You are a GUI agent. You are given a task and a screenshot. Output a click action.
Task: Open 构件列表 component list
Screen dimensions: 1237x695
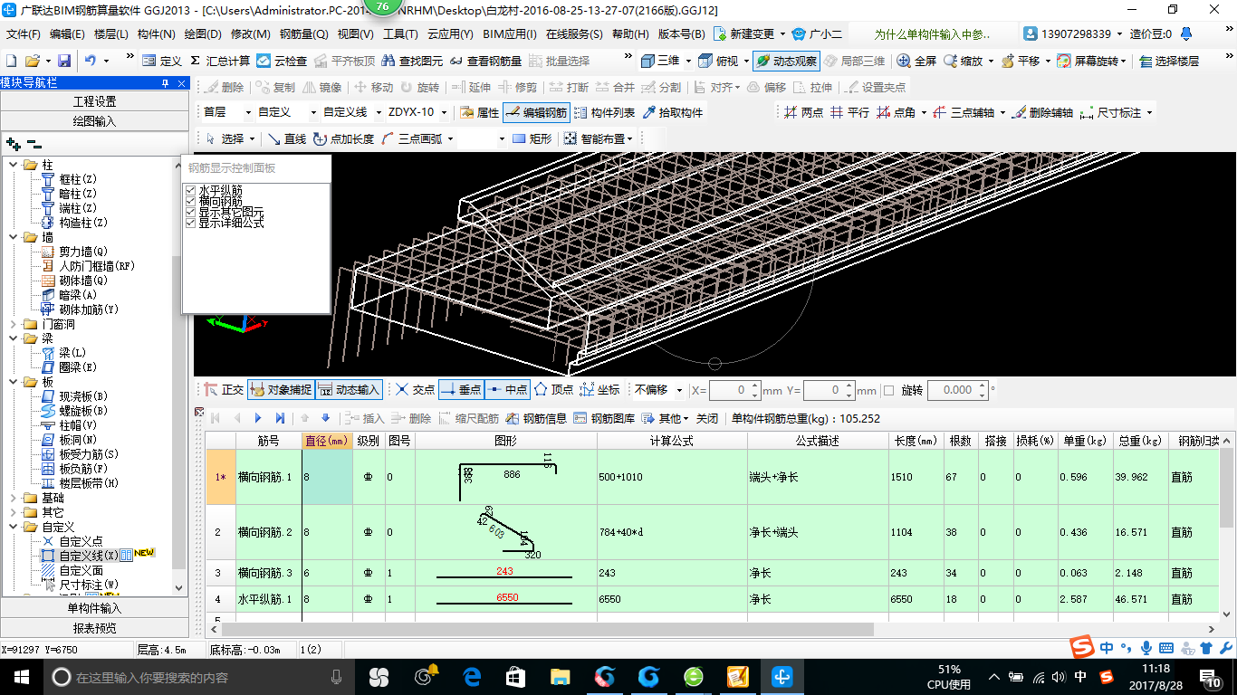tap(604, 112)
